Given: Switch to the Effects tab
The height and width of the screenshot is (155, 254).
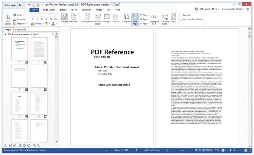Looking at the screenshot, I should point(63,10).
